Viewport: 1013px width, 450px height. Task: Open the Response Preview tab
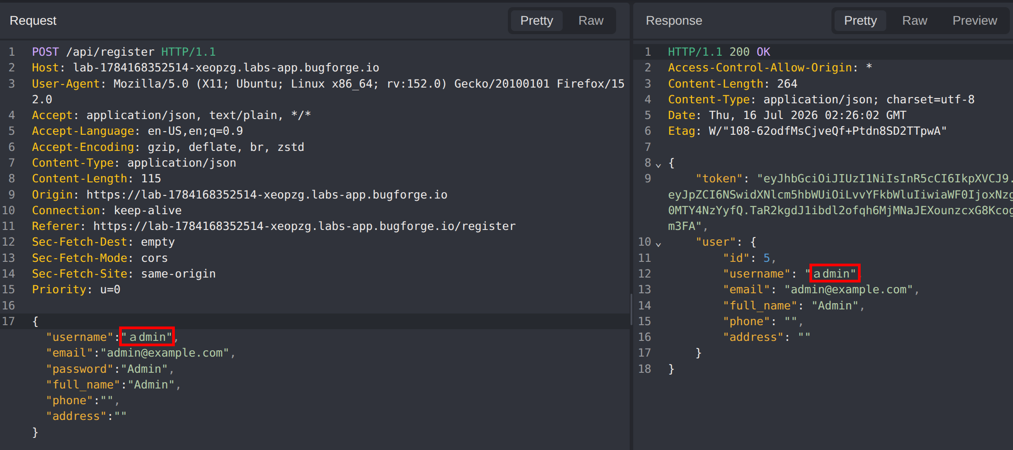[x=974, y=21]
